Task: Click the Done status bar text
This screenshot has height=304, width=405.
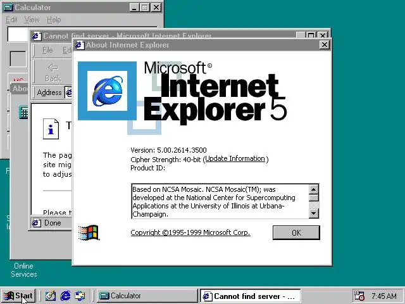Action: (53, 223)
